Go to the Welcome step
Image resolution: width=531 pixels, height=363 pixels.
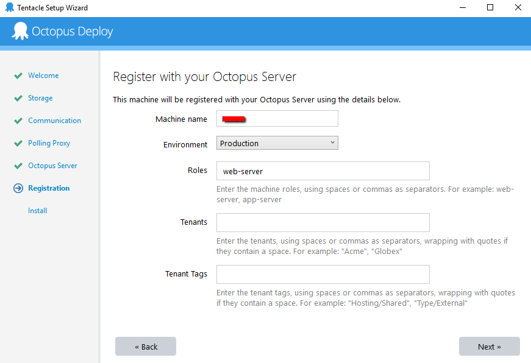coord(43,76)
